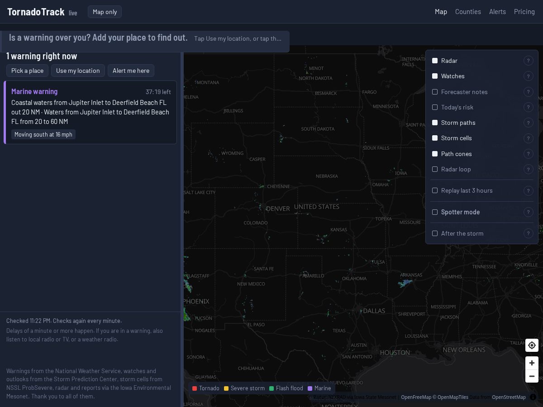Center map on my location crosshair
543x407 pixels.
coord(532,345)
